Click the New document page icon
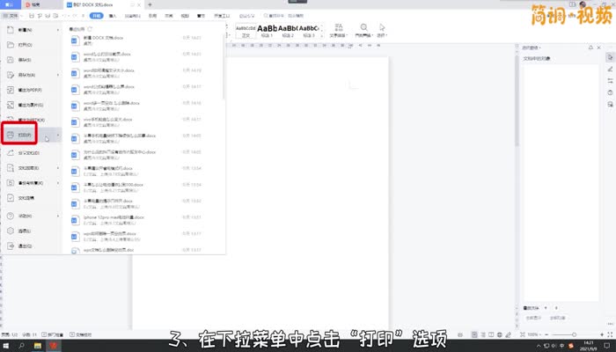616x352 pixels. [11, 30]
